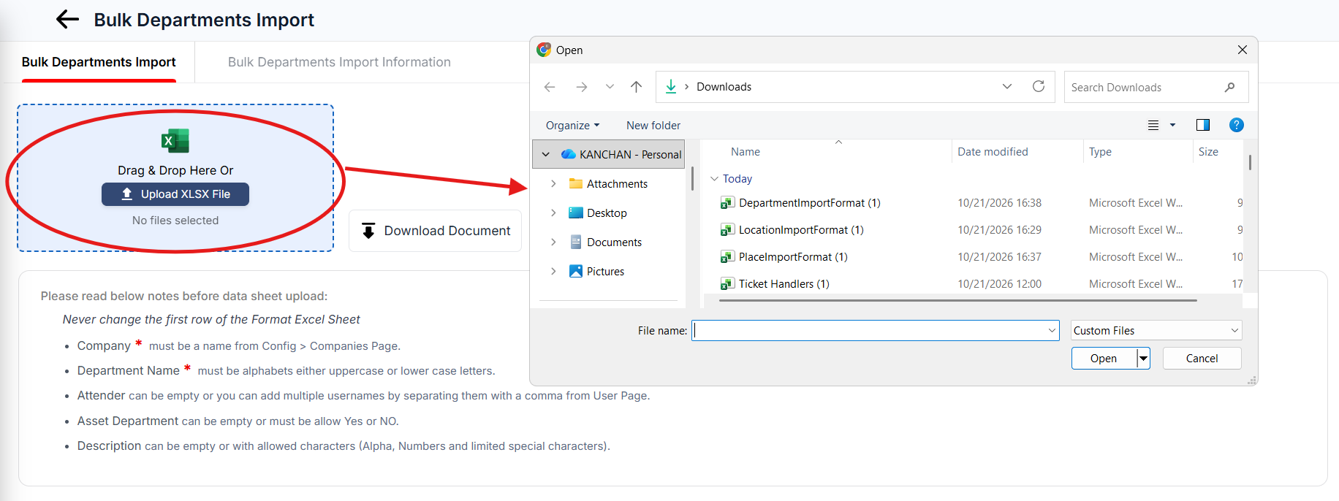Open the Open button split arrow
1339x501 pixels.
(1144, 359)
